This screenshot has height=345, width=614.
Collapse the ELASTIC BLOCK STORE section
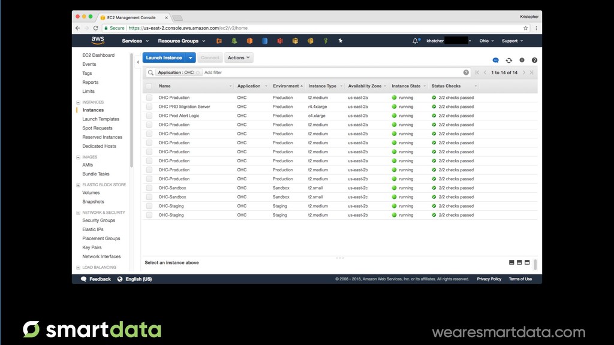click(x=79, y=184)
